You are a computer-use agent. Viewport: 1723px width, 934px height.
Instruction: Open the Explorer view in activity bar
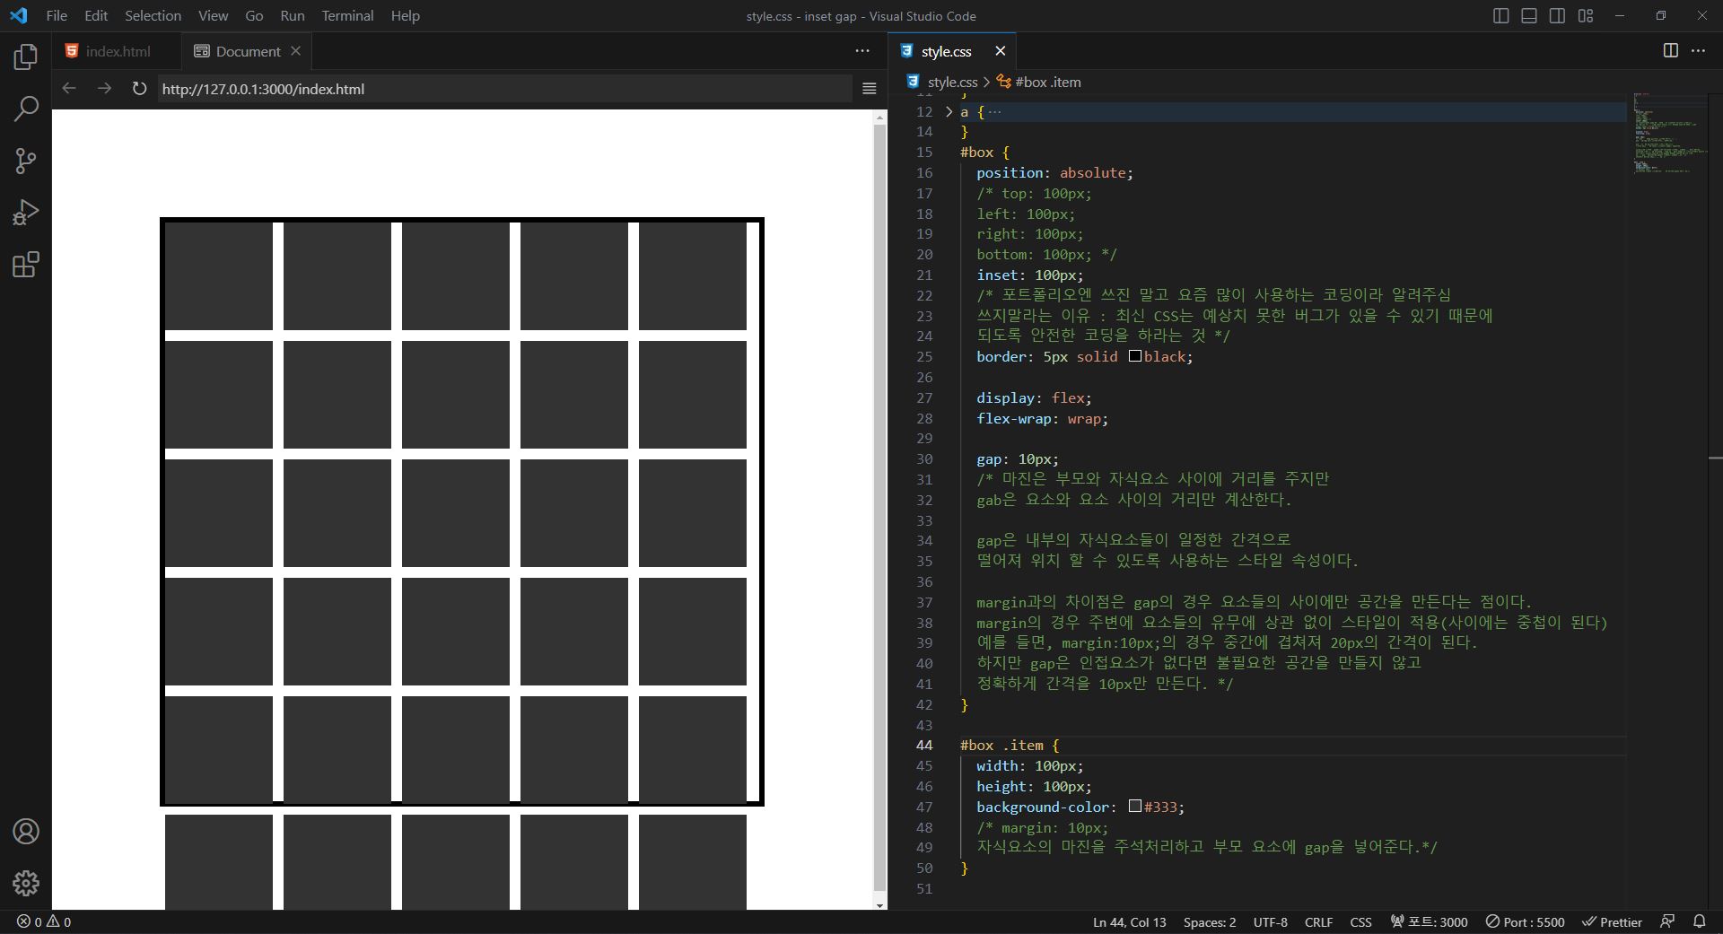(26, 57)
